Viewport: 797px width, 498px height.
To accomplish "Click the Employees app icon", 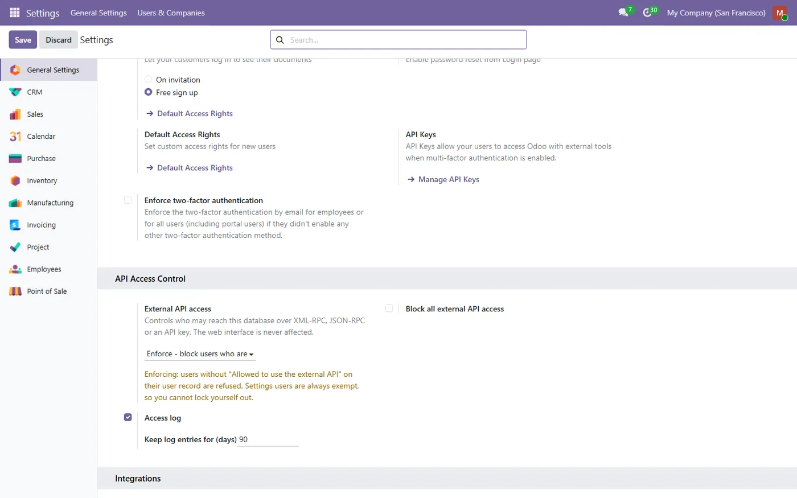I will click(x=15, y=269).
